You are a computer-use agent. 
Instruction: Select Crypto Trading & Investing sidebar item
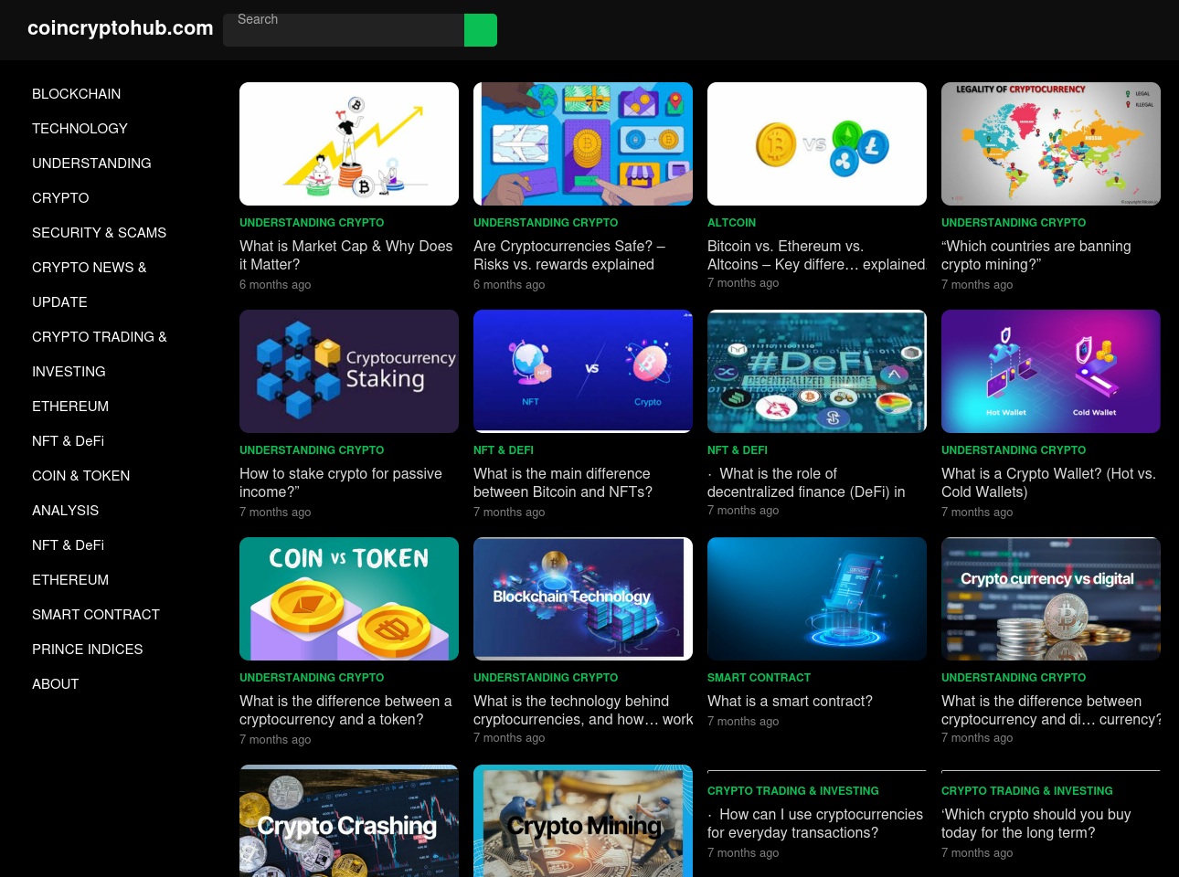(x=99, y=354)
